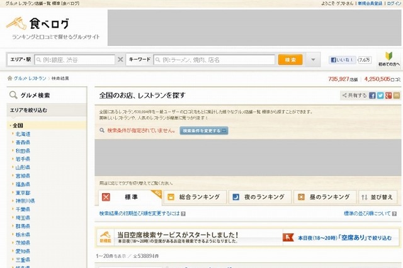
Task: Narrow area to 北海道
Action: (23, 134)
